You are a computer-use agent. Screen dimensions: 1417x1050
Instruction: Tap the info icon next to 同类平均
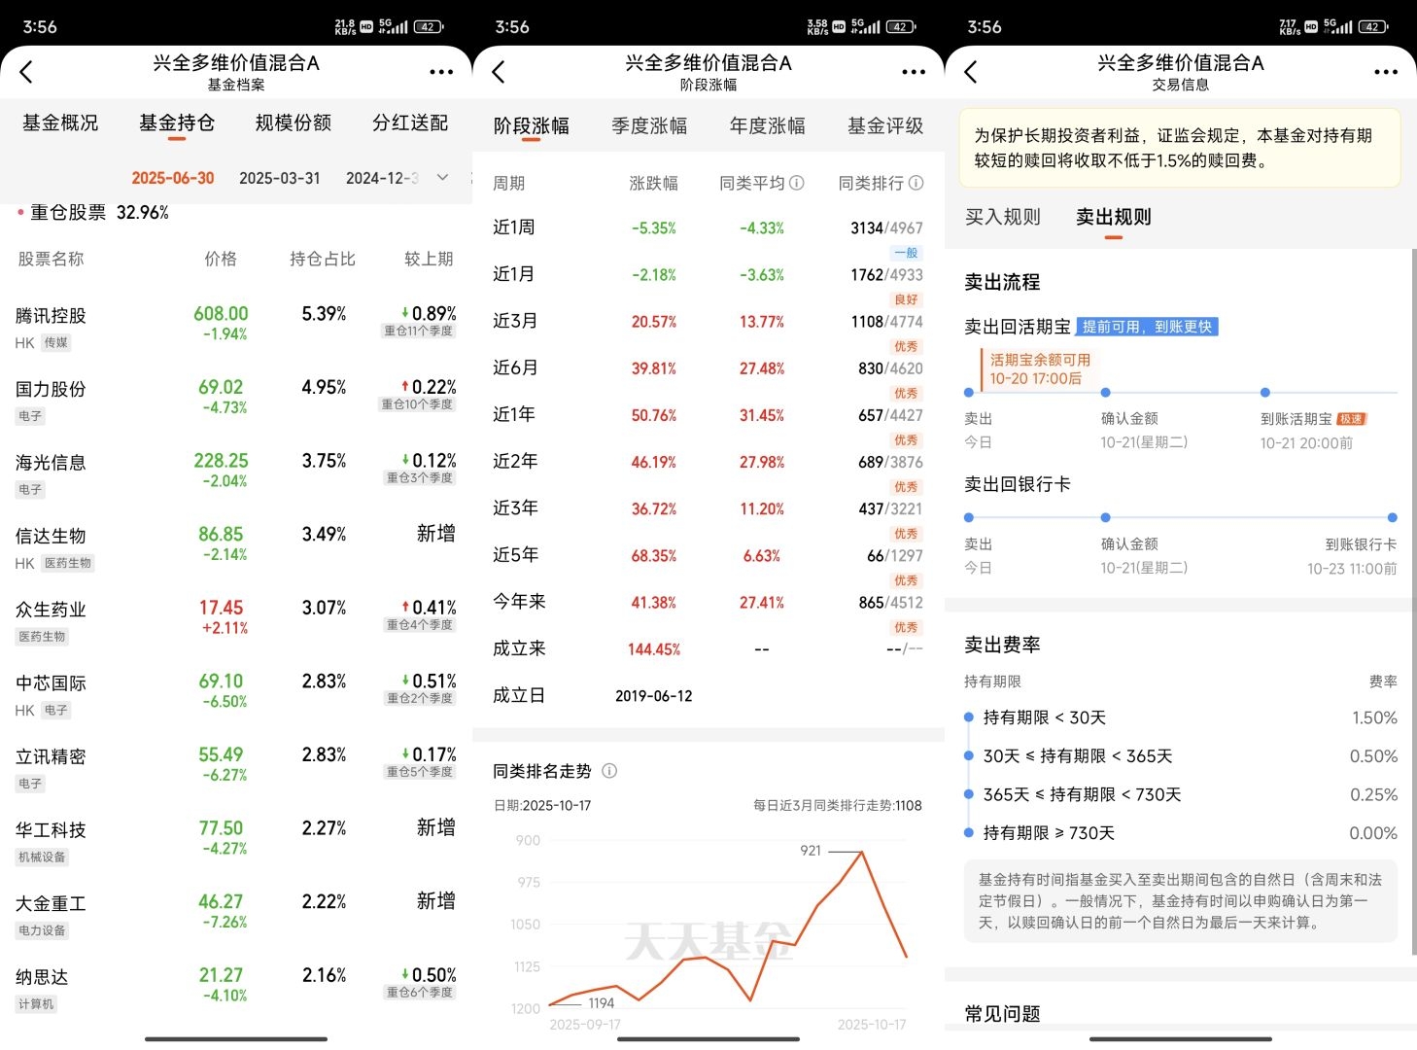(x=797, y=183)
